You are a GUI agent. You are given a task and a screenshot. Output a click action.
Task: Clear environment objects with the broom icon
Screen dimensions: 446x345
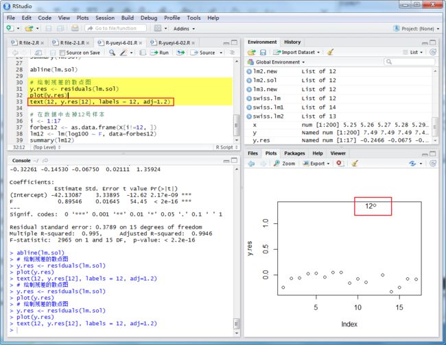click(330, 52)
